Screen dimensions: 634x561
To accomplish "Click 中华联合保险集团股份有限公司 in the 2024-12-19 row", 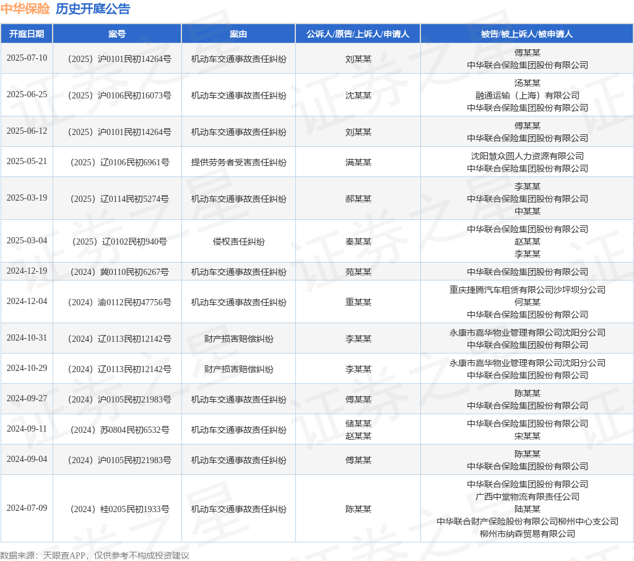I will 528,272.
